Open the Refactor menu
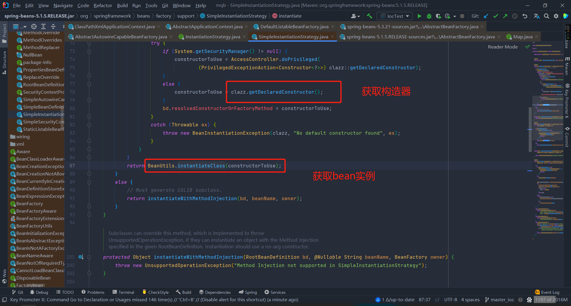 click(x=103, y=5)
